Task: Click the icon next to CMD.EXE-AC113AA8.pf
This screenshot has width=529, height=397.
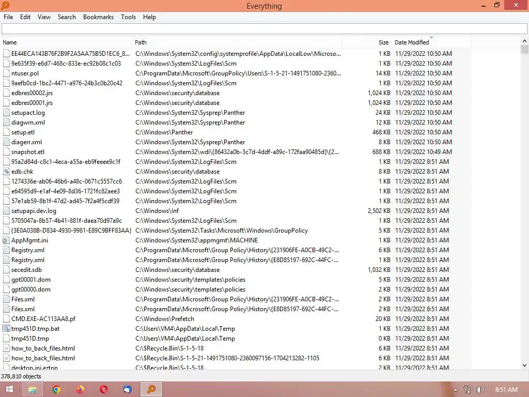Action: tap(6, 318)
